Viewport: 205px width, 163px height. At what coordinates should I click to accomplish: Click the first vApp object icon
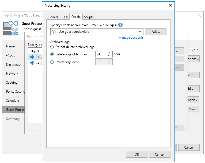point(32,57)
